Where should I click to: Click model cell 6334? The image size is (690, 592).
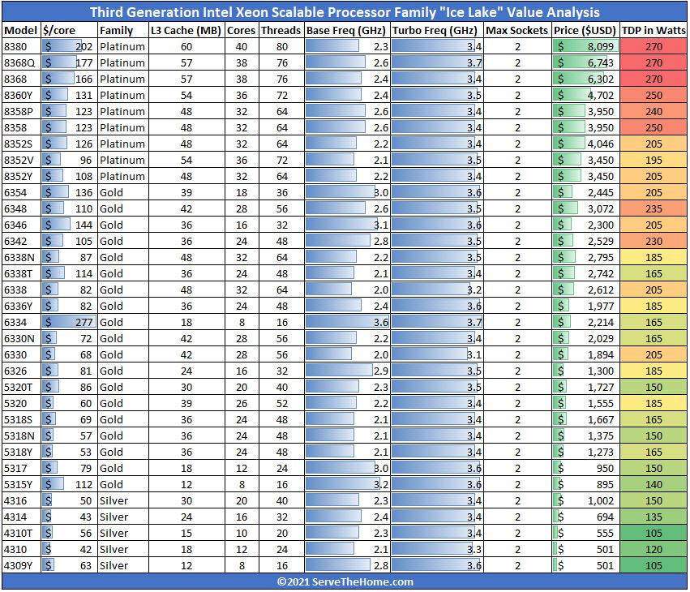(x=21, y=322)
